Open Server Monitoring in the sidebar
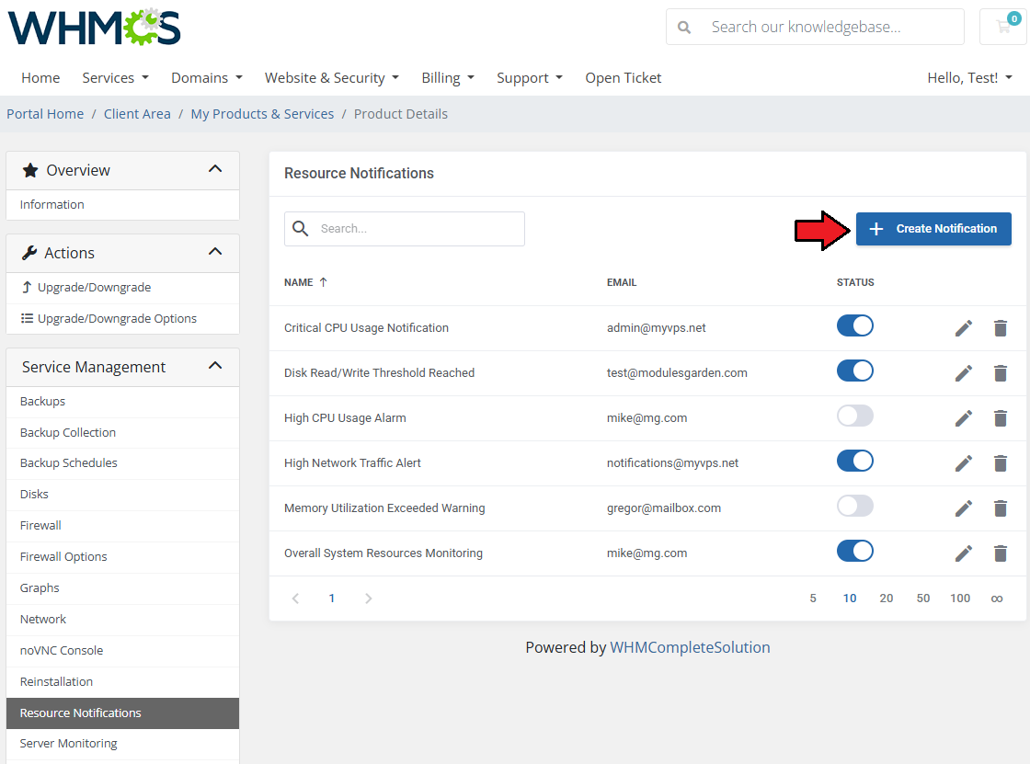Viewport: 1030px width, 764px height. pyautogui.click(x=123, y=744)
